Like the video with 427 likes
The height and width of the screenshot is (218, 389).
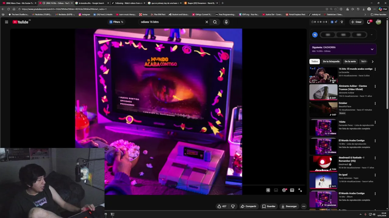click(x=222, y=206)
